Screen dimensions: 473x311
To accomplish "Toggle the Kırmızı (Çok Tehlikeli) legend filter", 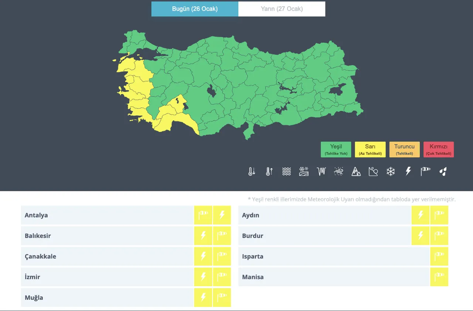I will 439,149.
